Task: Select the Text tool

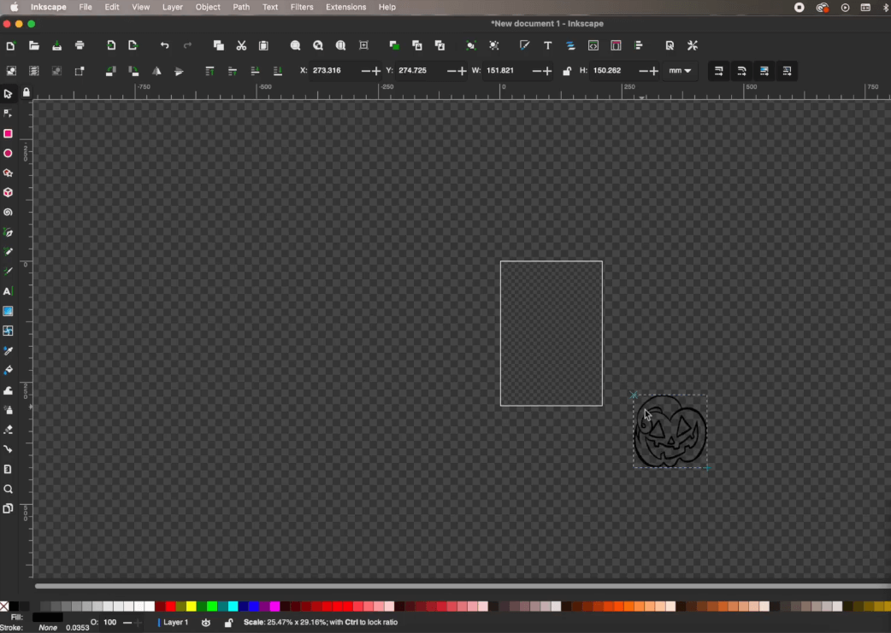Action: coord(8,291)
